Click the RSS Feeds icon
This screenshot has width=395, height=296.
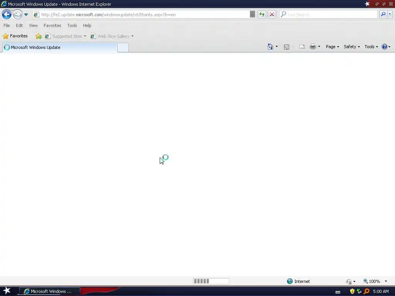[287, 47]
